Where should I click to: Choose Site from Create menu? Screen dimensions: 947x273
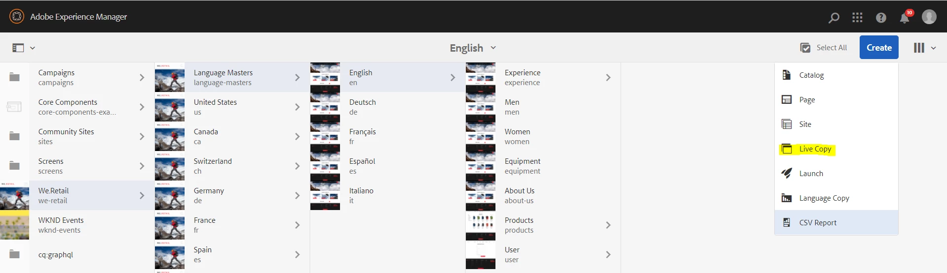click(x=836, y=124)
